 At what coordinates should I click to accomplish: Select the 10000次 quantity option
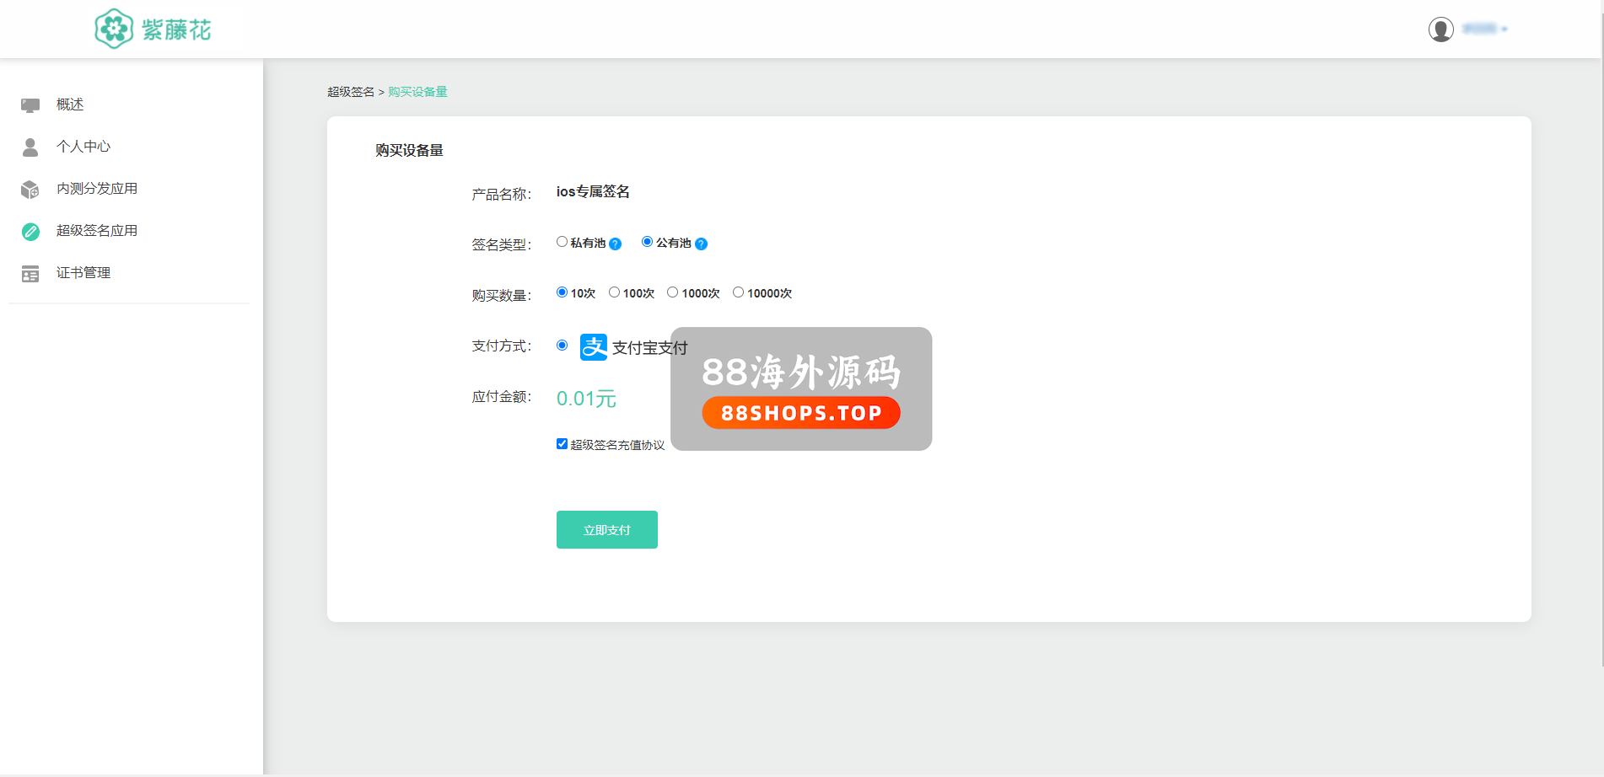click(738, 292)
